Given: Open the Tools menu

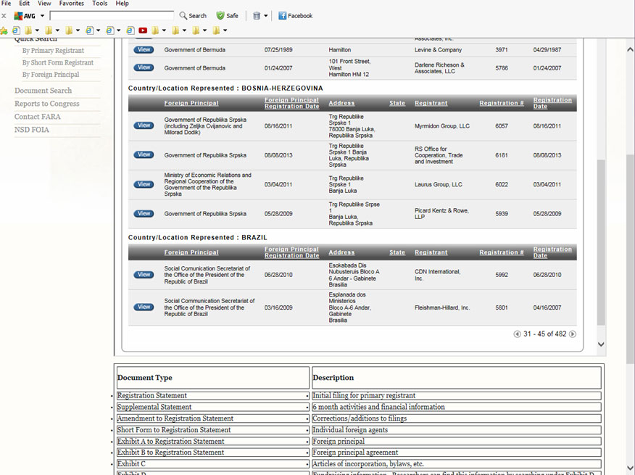Looking at the screenshot, I should 100,4.
